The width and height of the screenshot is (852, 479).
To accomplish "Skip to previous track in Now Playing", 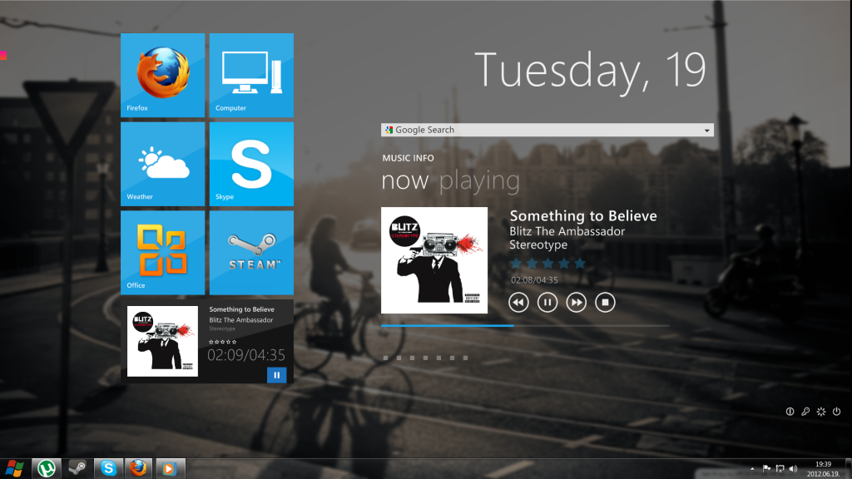I will point(518,303).
